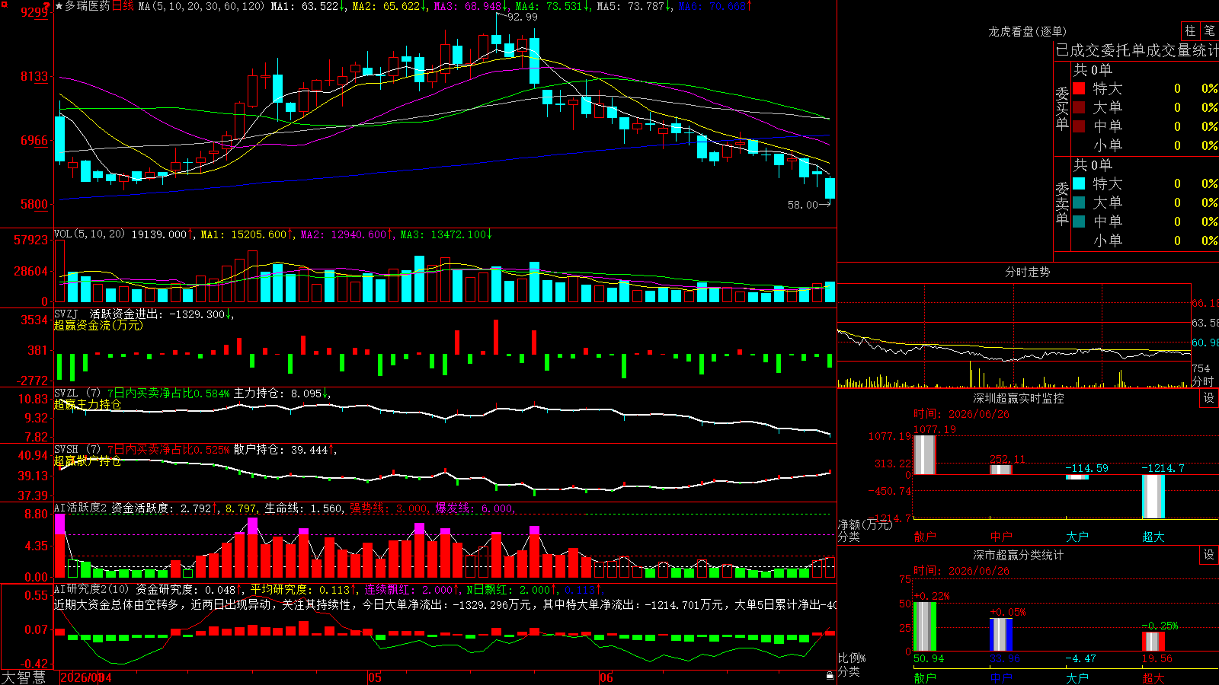Click the 分时 label beside the intraday chart
This screenshot has height=685, width=1219.
[x=1203, y=381]
